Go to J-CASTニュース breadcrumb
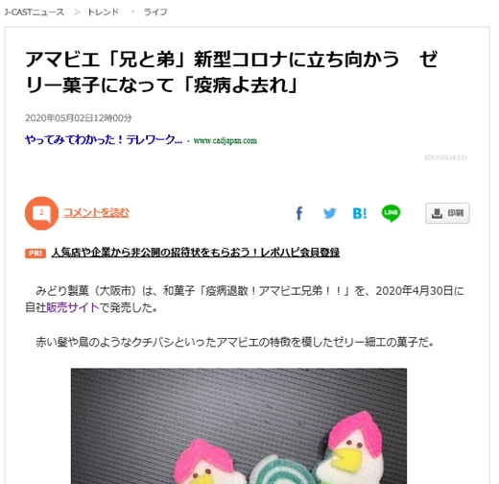The height and width of the screenshot is (484, 499). (x=35, y=12)
